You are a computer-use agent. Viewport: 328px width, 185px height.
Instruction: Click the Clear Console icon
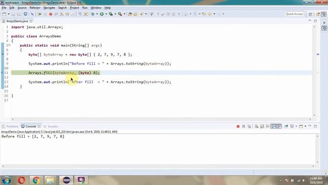(x=256, y=126)
